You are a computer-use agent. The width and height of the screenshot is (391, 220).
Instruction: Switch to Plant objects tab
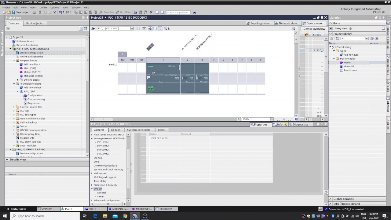pos(34,23)
